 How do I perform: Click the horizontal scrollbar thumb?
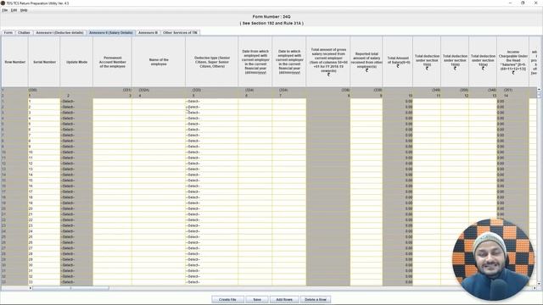point(70,288)
